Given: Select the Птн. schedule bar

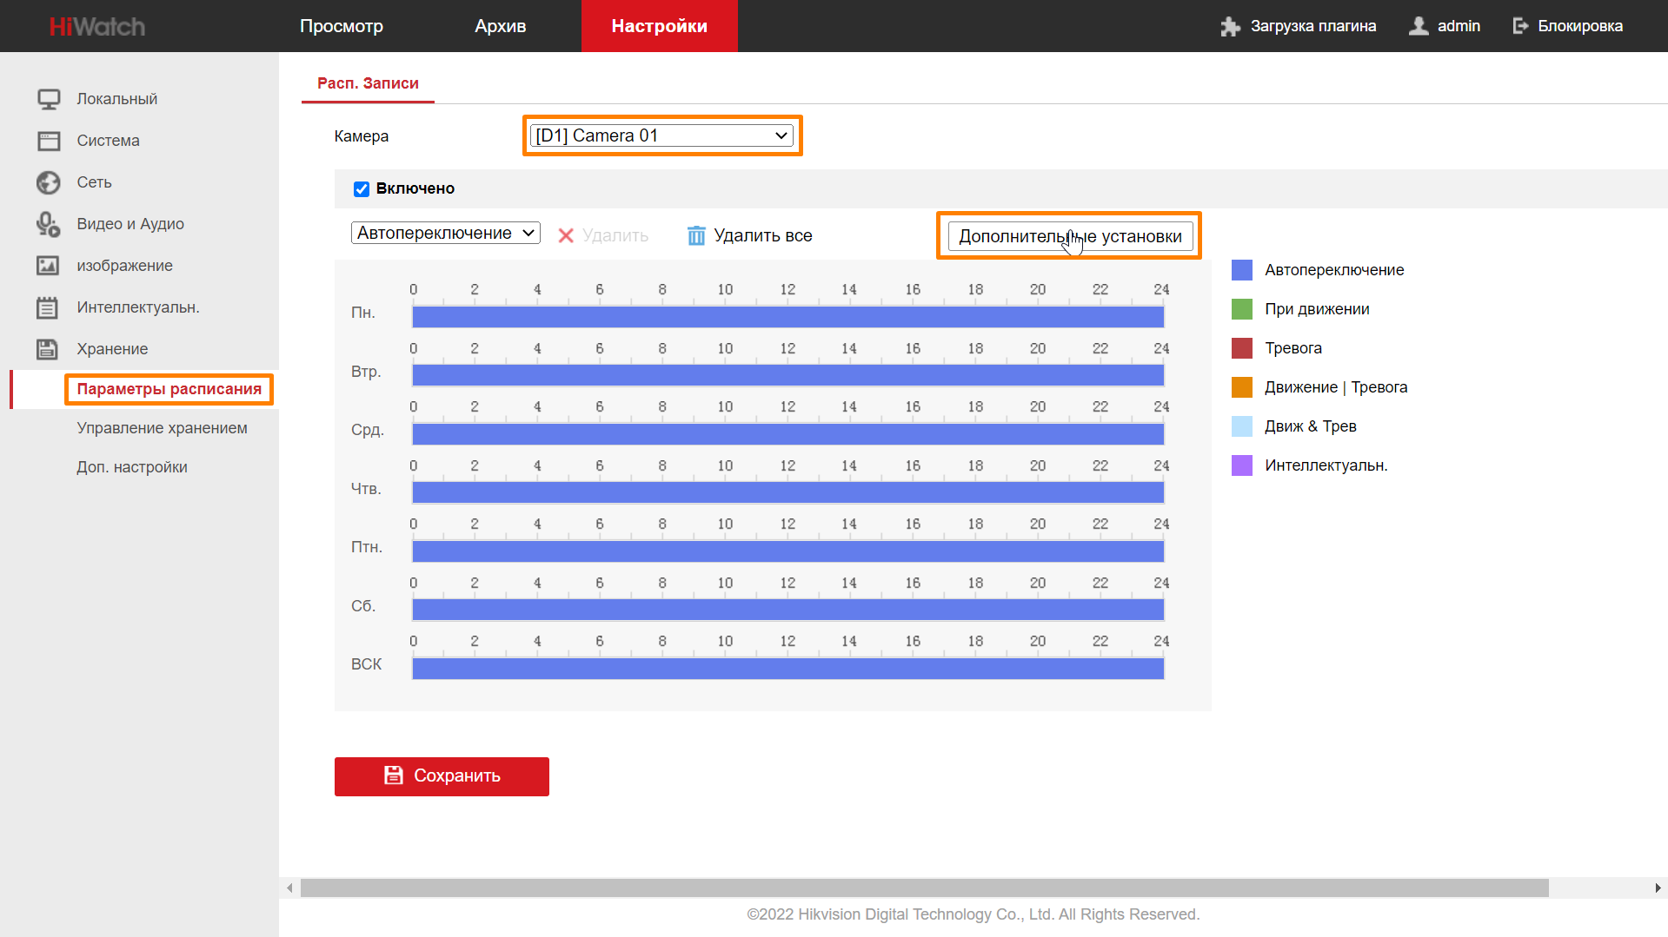Looking at the screenshot, I should coord(787,551).
